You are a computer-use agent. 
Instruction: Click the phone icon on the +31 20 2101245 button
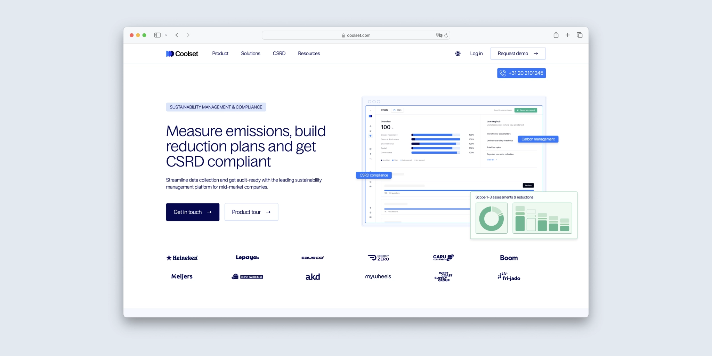pos(503,73)
